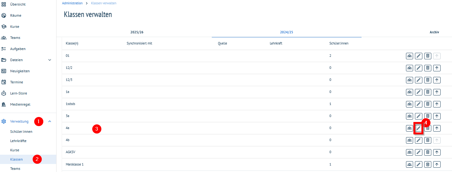Image resolution: width=452 pixels, height=172 pixels.
Task: Select the 2024/25 tab
Action: (x=287, y=32)
